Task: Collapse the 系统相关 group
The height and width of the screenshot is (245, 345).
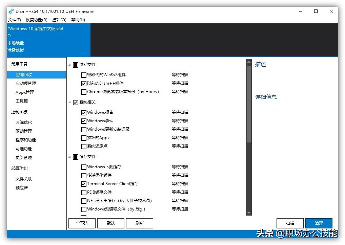Action: (x=70, y=102)
